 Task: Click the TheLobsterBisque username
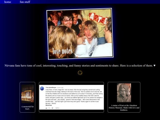click(51, 87)
